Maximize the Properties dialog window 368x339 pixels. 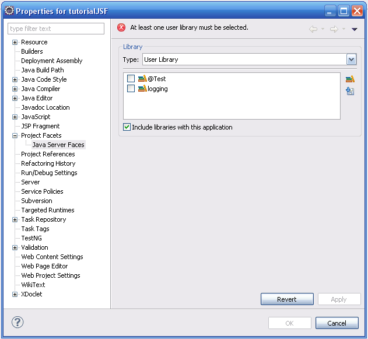click(344, 11)
